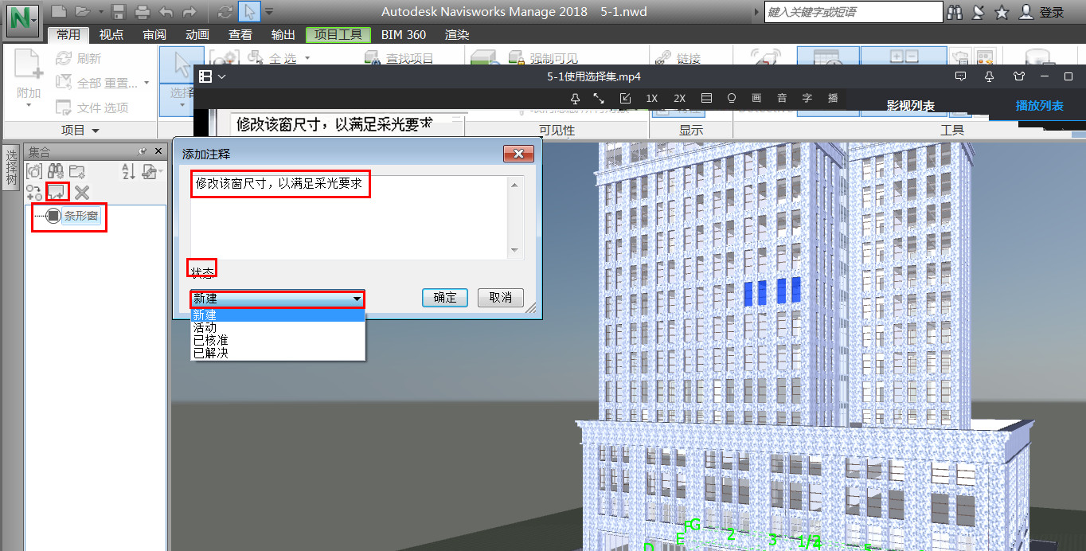
Task: Click the list layout icon in video player toolbar
Action: (706, 98)
